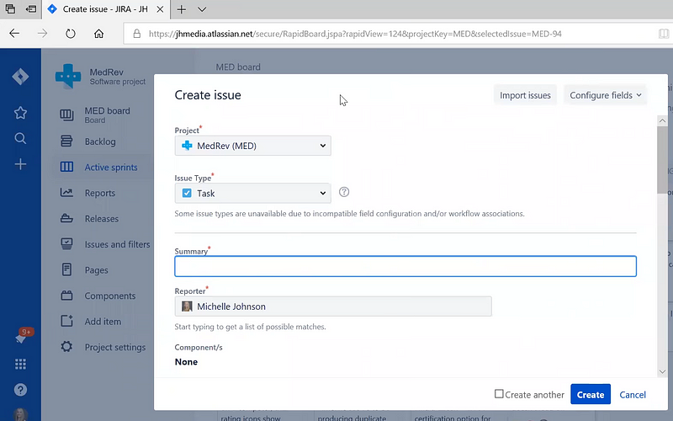Viewport: 673px width, 421px height.
Task: Tick the Create another checkbox
Action: point(499,394)
